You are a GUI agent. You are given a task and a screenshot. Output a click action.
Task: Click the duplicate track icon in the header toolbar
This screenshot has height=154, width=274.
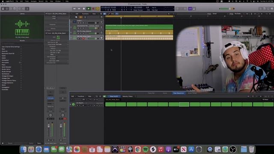(x=76, y=17)
